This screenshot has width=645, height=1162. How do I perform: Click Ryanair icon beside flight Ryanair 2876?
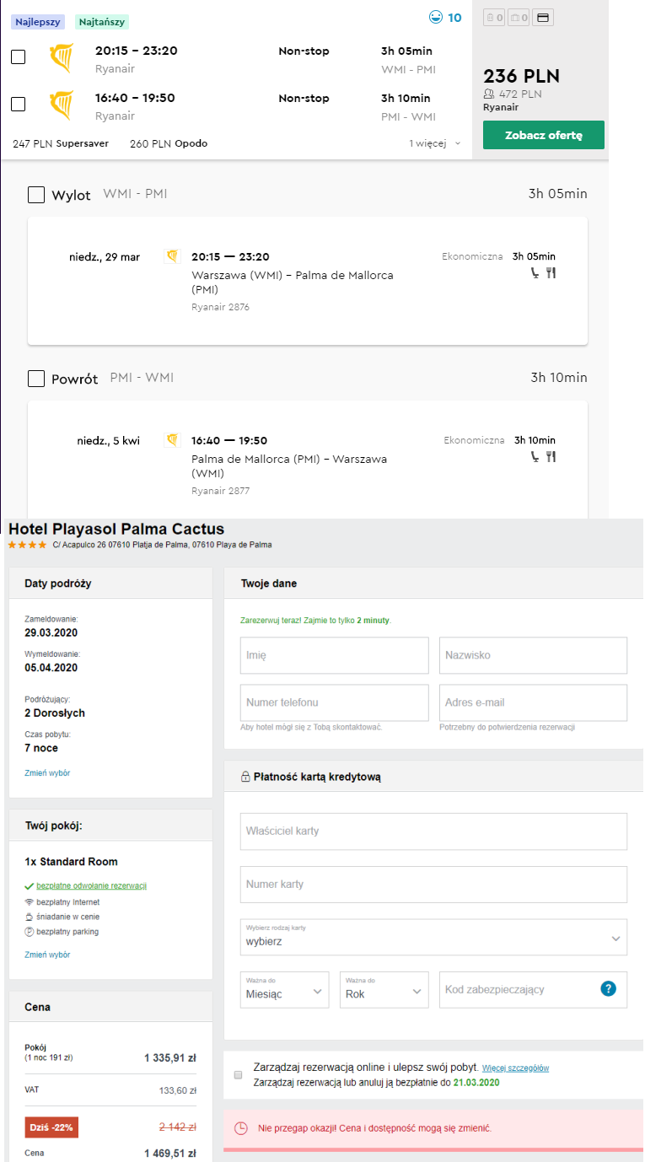coord(172,256)
